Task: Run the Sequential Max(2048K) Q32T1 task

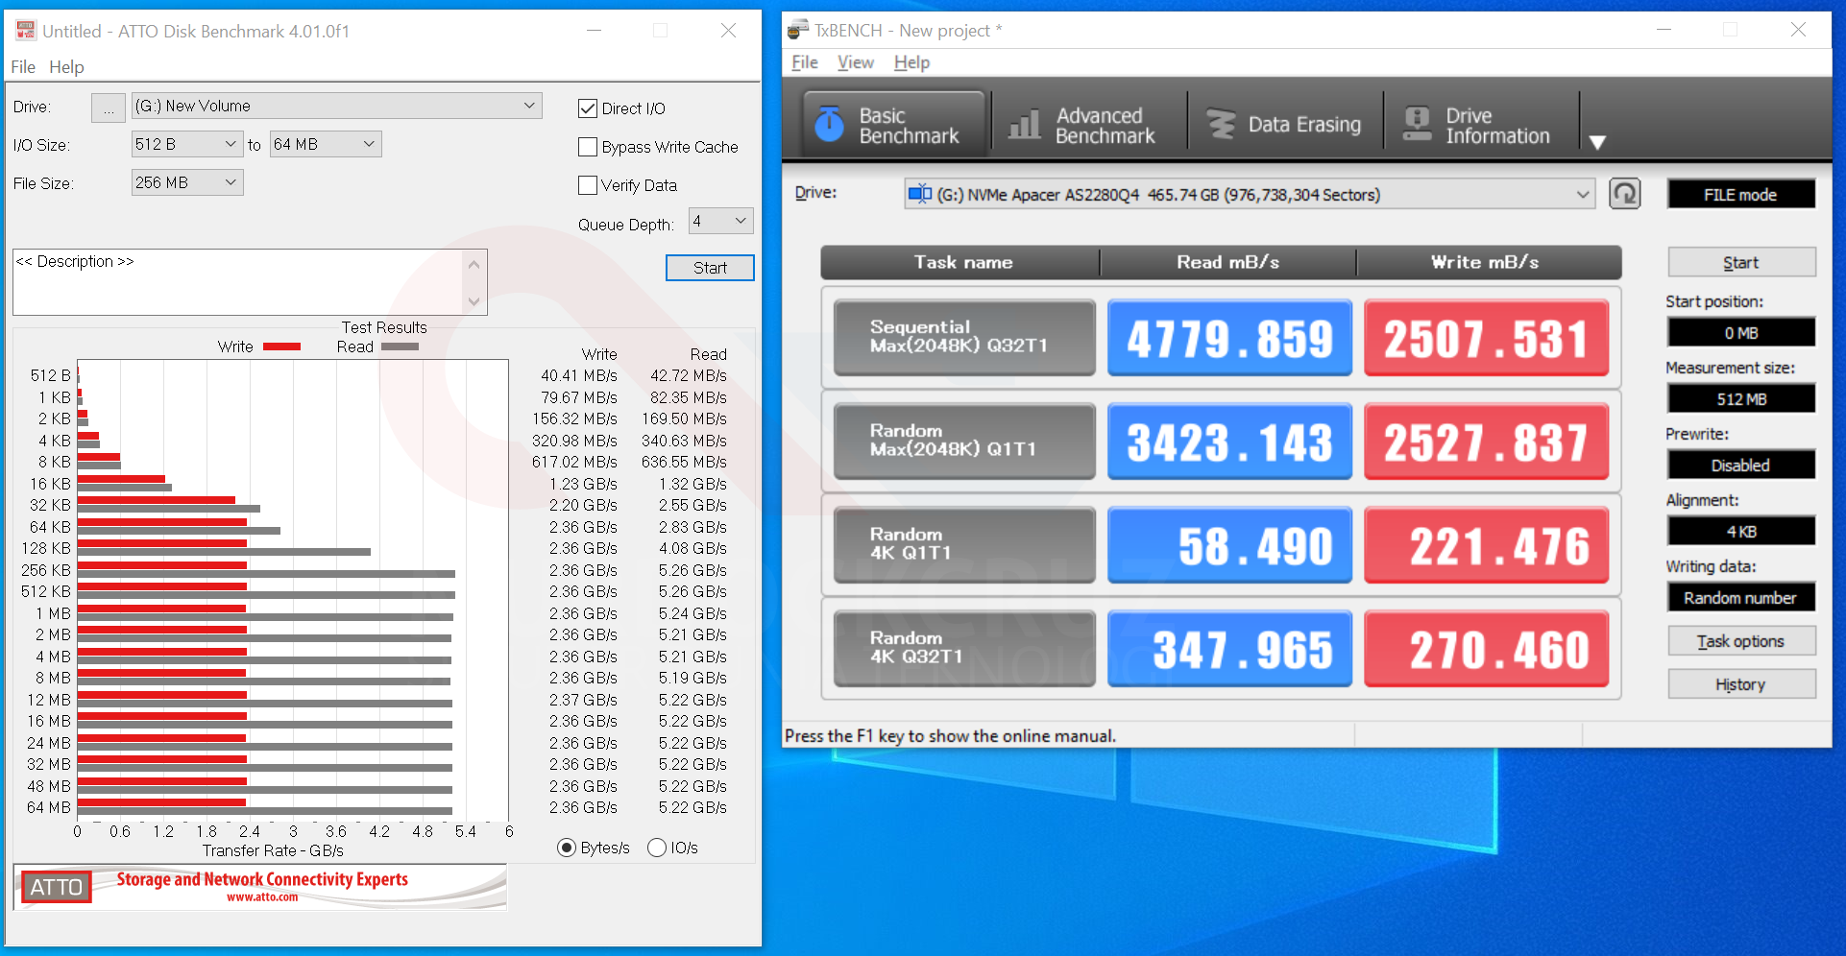Action: coord(964,337)
